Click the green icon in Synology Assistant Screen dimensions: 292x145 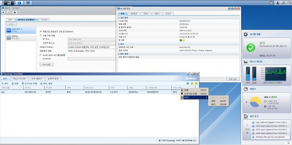196,83
